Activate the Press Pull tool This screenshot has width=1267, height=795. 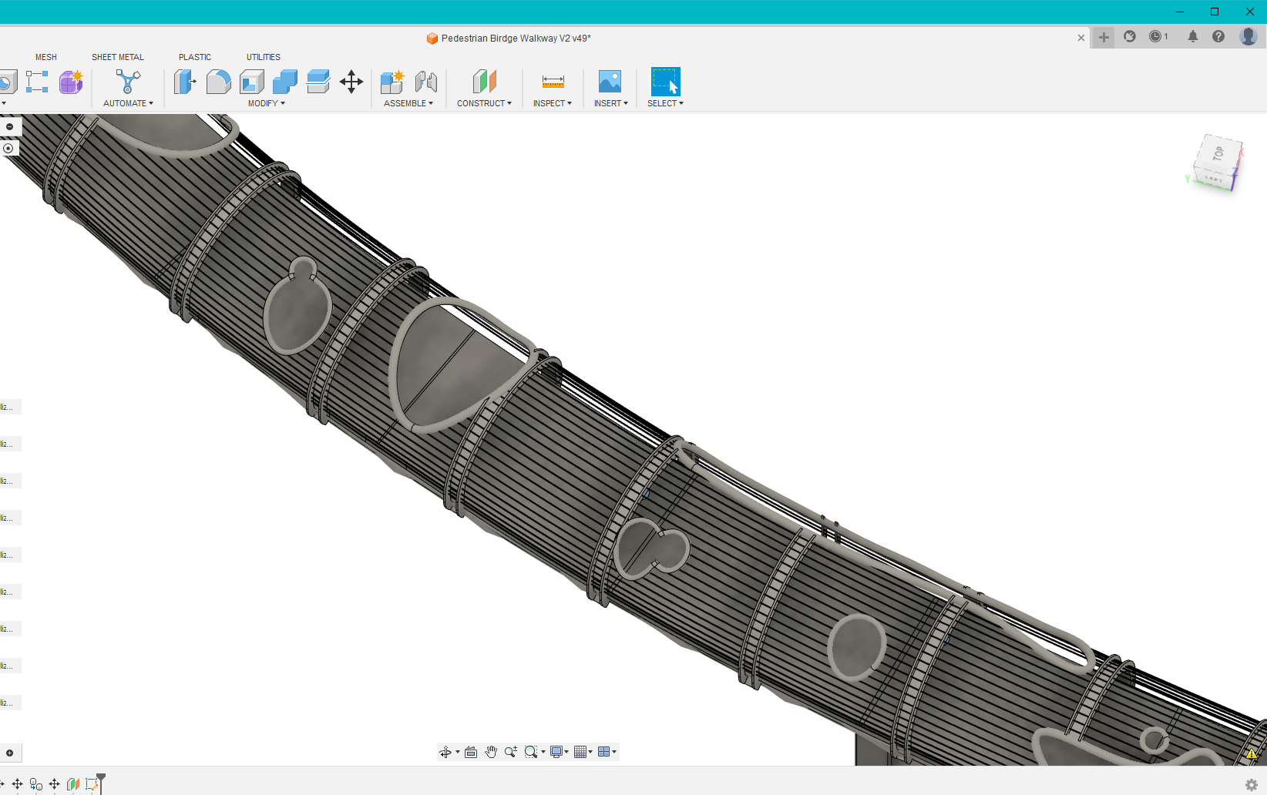pos(186,82)
